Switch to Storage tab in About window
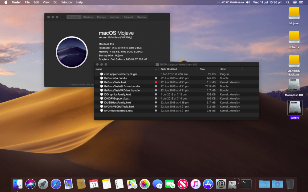This screenshot has height=192, width=308. coord(101,17)
